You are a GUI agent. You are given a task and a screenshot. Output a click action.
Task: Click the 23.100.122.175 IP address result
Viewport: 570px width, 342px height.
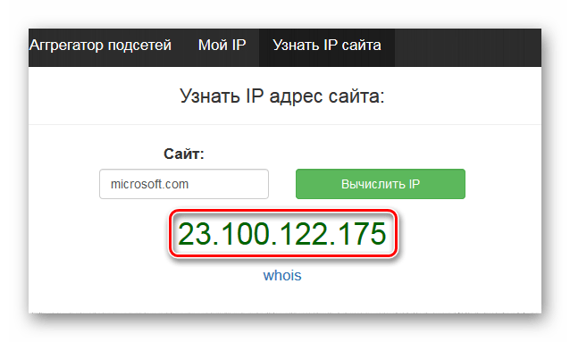(x=281, y=234)
